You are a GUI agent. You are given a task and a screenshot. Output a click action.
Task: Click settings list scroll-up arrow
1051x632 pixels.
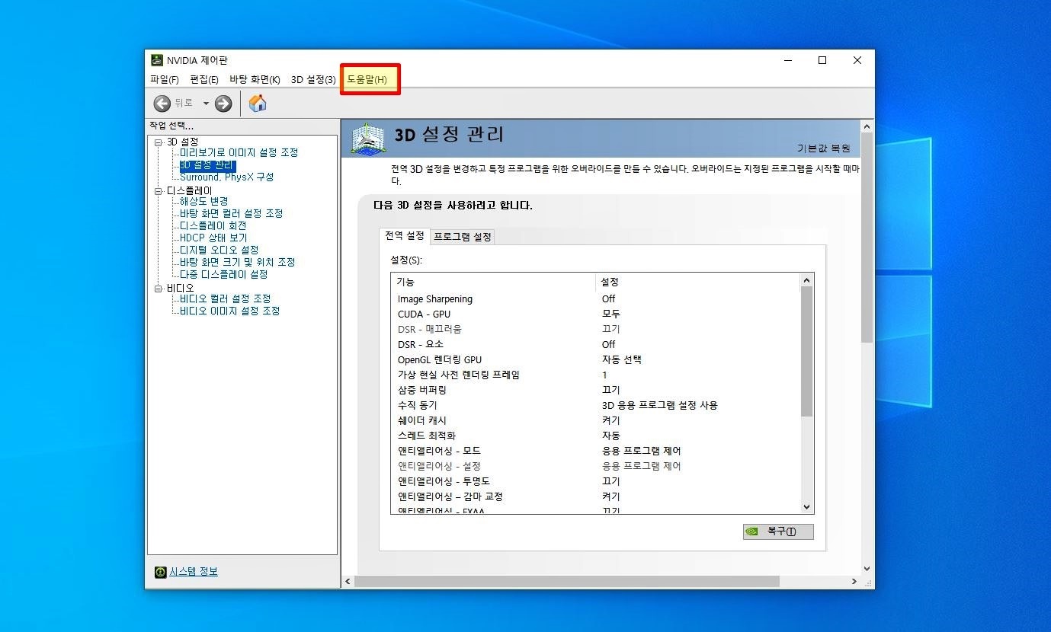(807, 280)
